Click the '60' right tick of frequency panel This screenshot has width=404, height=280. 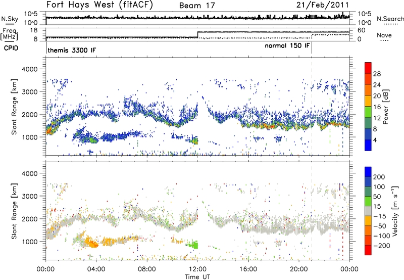point(362,30)
